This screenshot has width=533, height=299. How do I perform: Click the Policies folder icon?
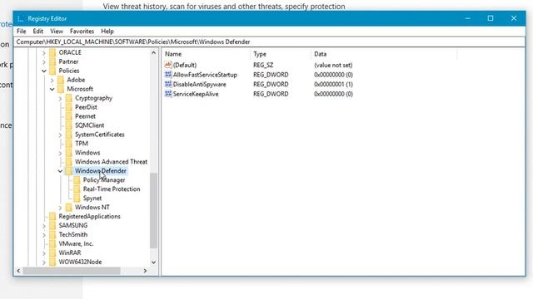tap(52, 71)
